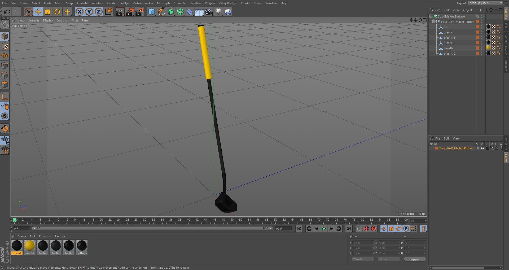Switch to Points mode
Viewport: 509px width, 270px height.
coord(5,66)
